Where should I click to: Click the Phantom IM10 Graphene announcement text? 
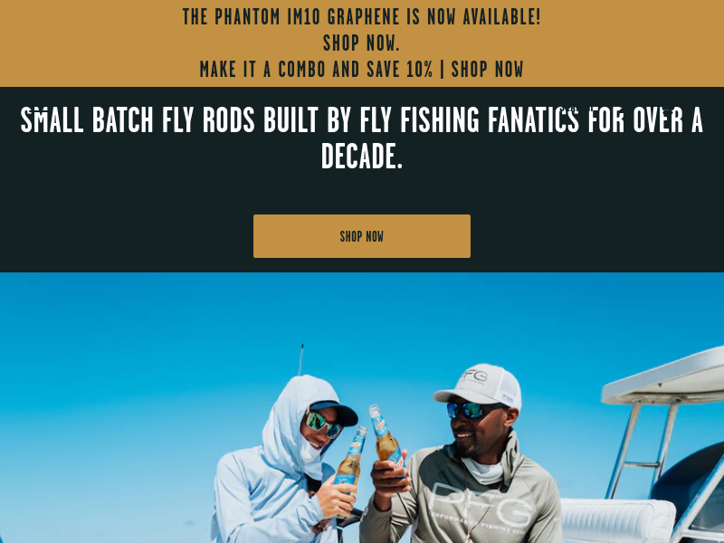point(361,17)
